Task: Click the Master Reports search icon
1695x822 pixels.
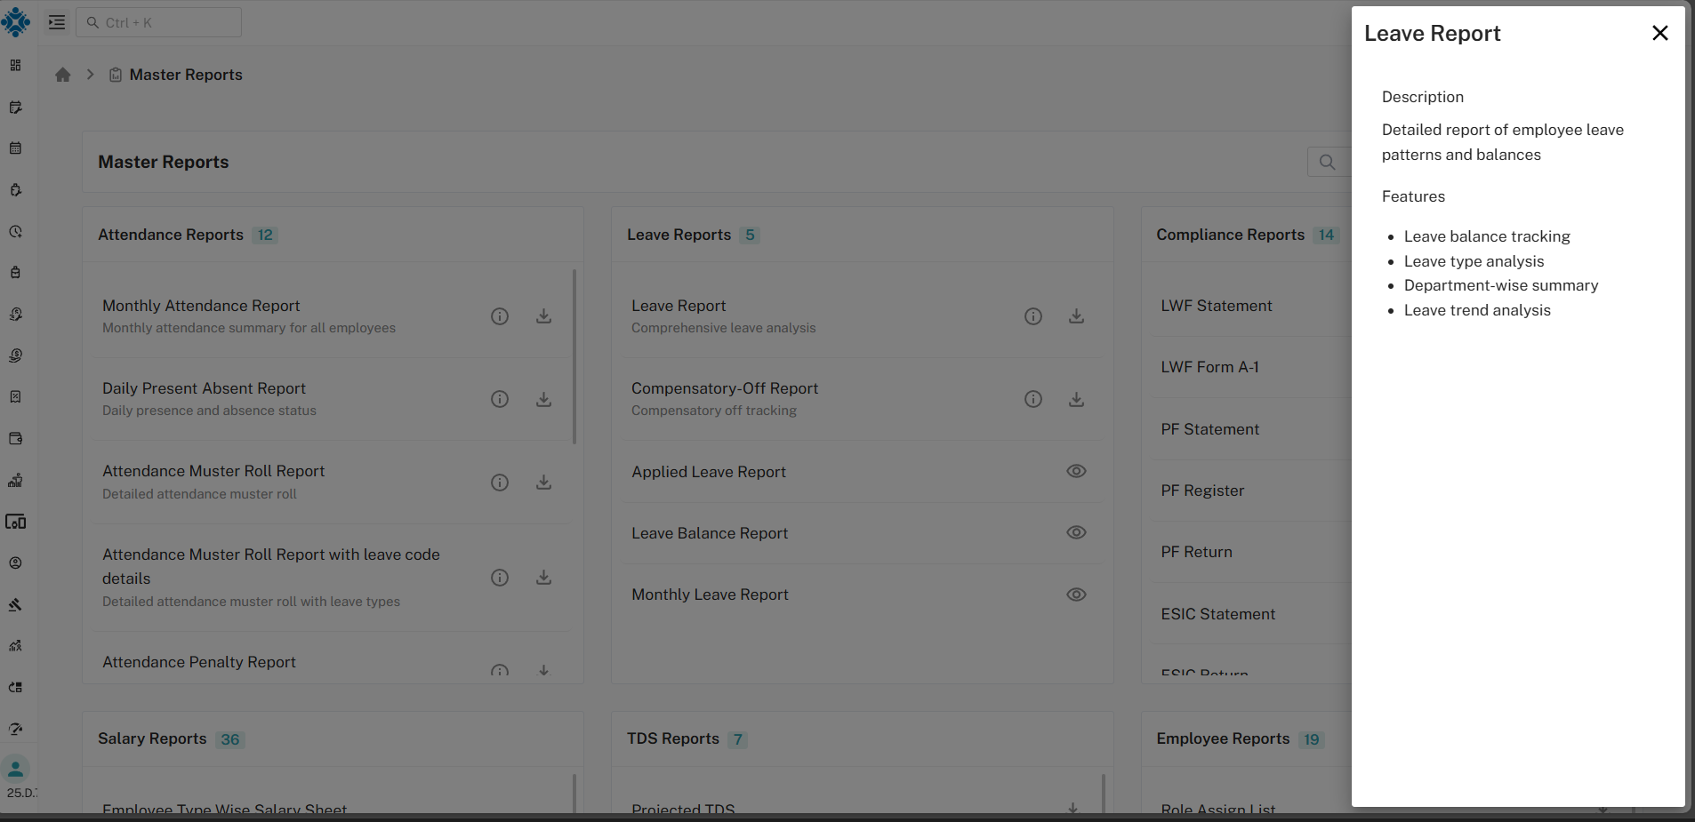Action: coord(1327,162)
